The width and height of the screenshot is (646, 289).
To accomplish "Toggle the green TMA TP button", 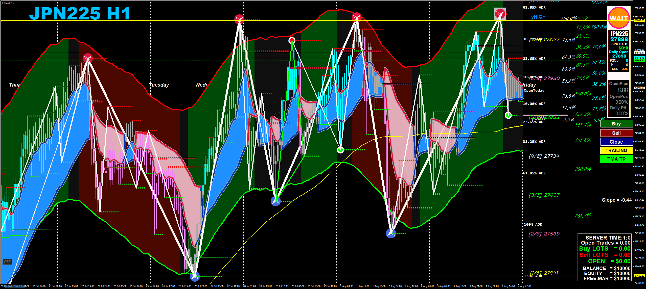I will pyautogui.click(x=616, y=159).
